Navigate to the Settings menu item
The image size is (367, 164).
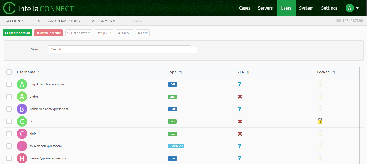pos(329,8)
